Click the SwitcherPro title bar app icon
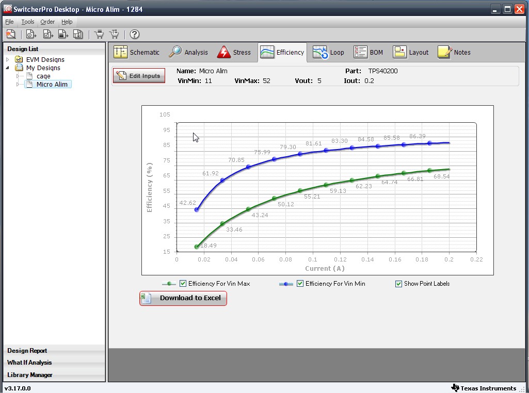This screenshot has height=393, width=529. click(7, 9)
